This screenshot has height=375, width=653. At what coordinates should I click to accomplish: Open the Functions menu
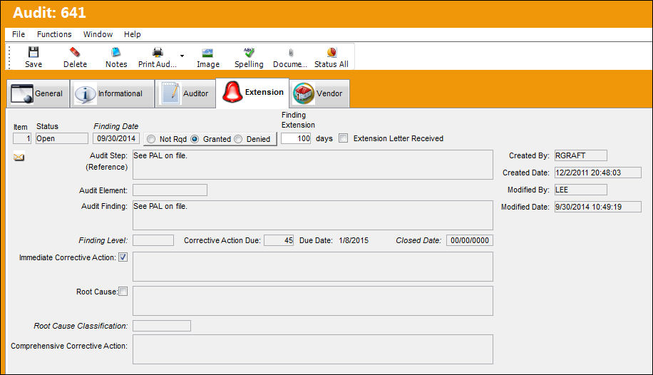coord(54,34)
